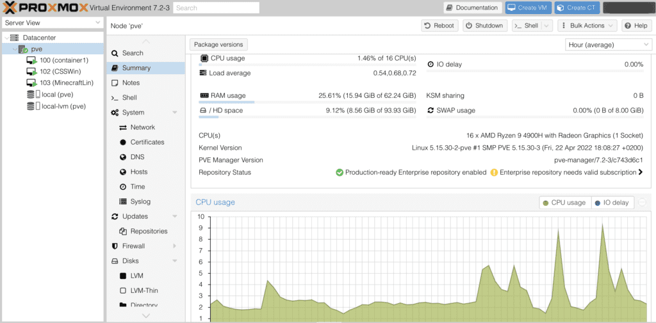
Task: Collapse the System menu section
Action: (175, 113)
